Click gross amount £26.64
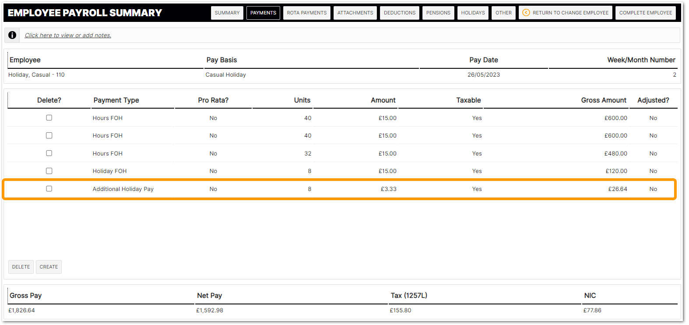 618,189
